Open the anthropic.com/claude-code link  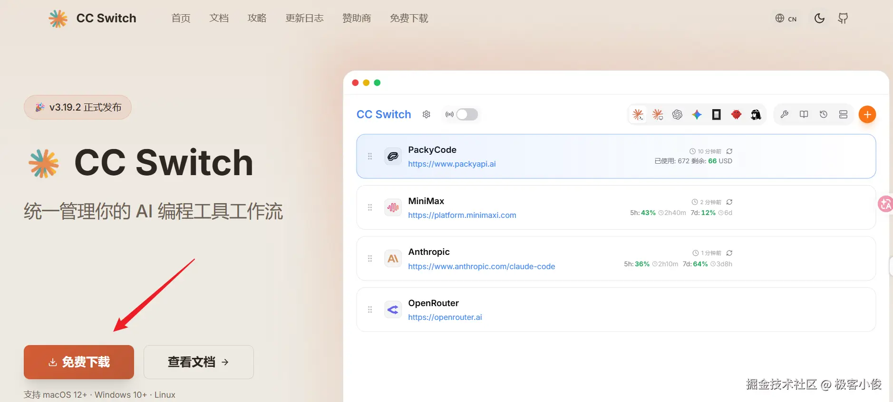[x=482, y=266]
